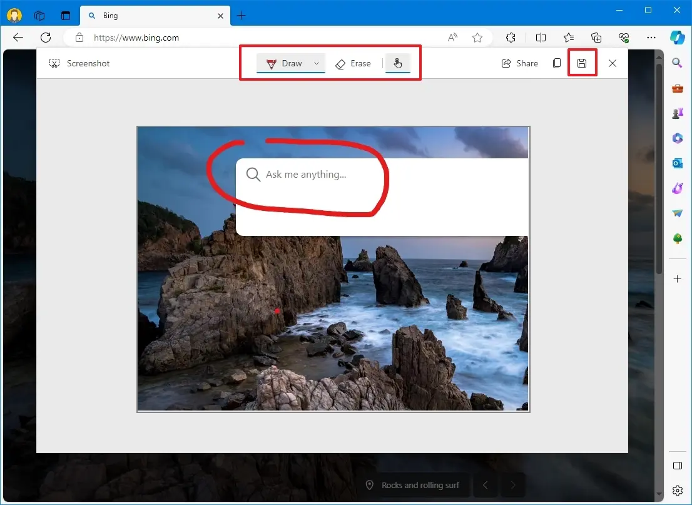692x505 pixels.
Task: Close the Screenshot editor panel
Action: 612,63
